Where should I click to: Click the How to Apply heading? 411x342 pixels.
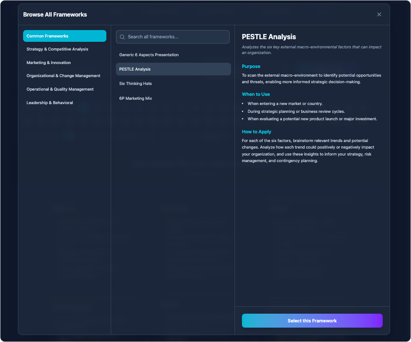[x=256, y=132]
